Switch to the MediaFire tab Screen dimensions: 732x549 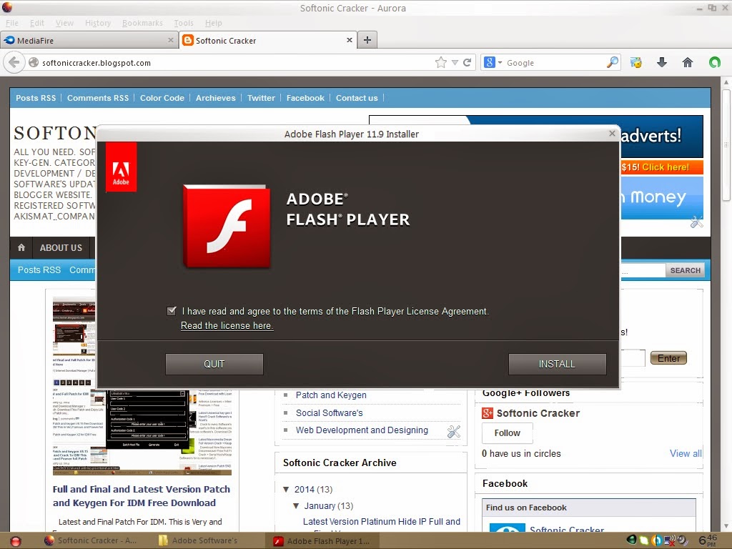coord(89,40)
